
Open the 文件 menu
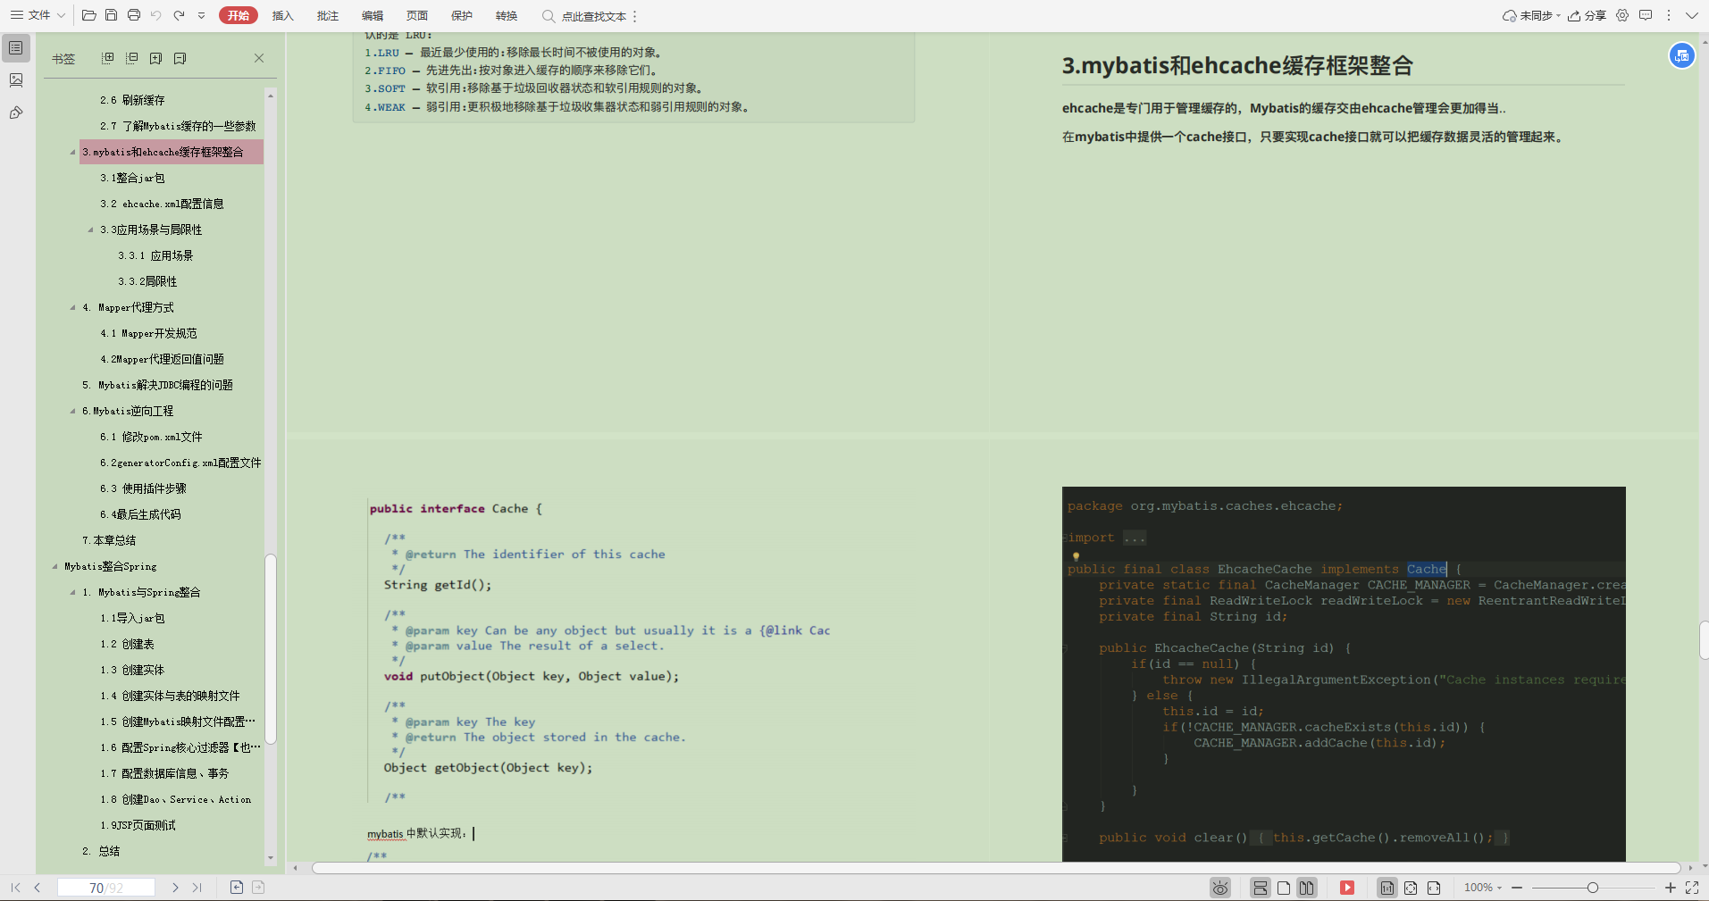point(38,15)
